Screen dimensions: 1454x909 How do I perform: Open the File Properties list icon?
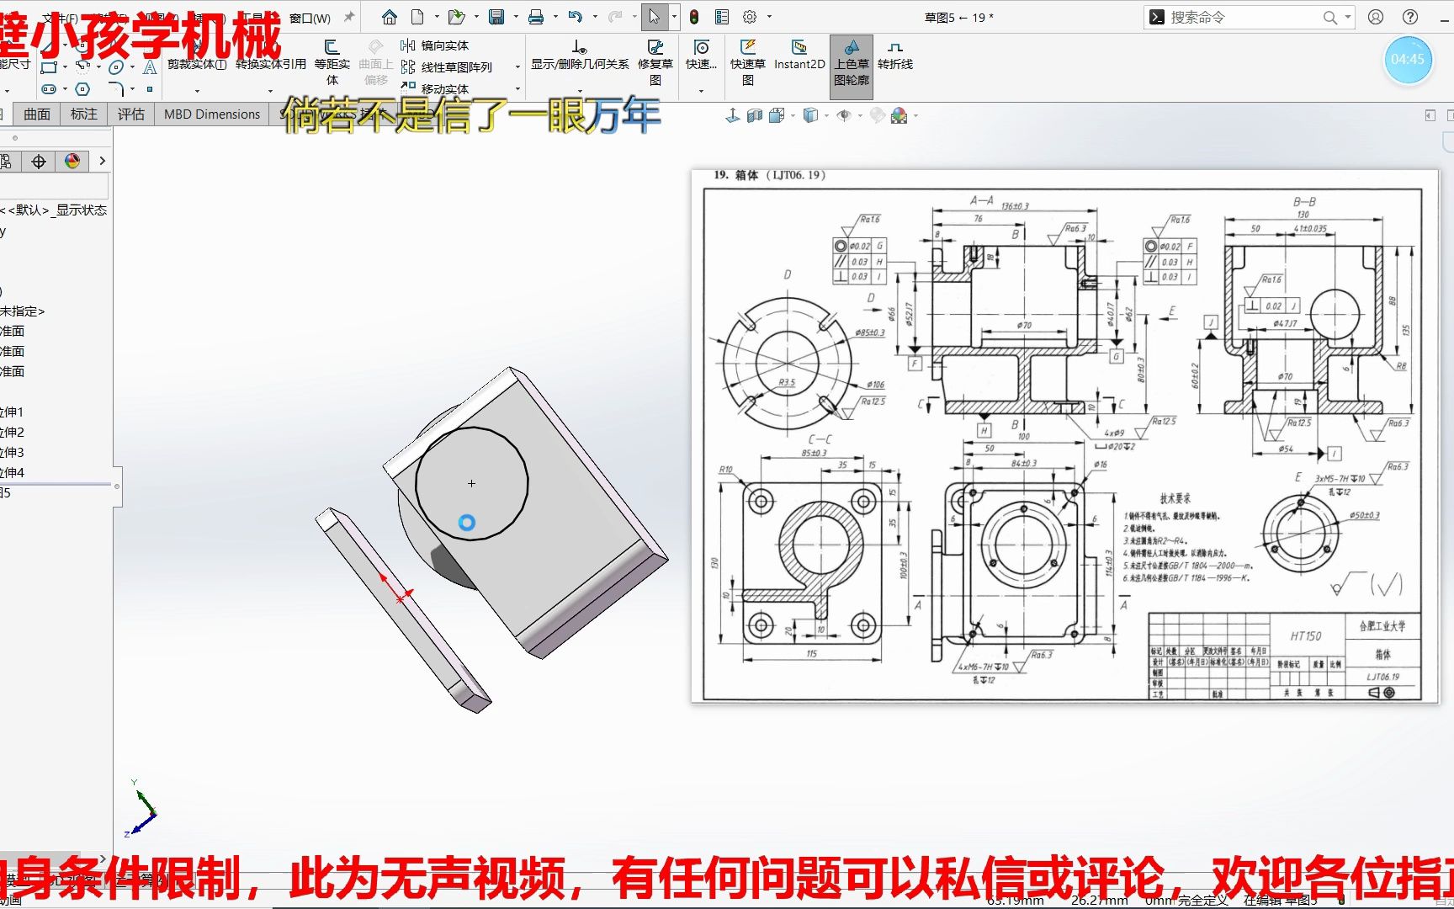click(x=722, y=17)
